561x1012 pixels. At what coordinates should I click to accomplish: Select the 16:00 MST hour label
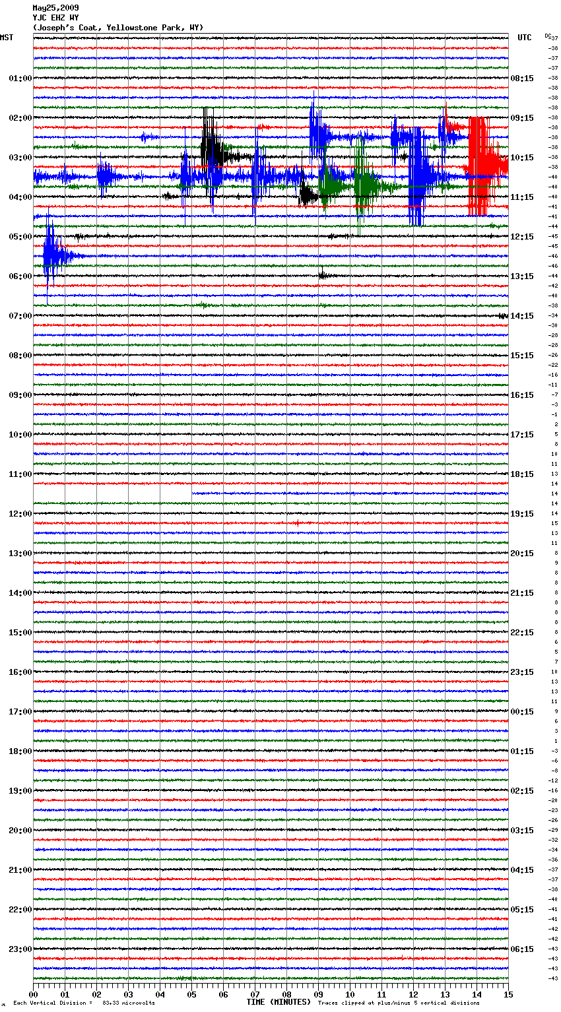tap(20, 672)
